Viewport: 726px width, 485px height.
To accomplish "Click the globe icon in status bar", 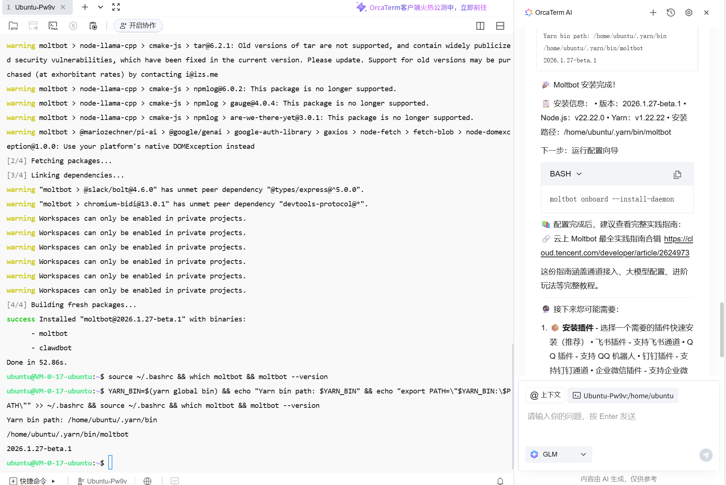I will [x=147, y=481].
